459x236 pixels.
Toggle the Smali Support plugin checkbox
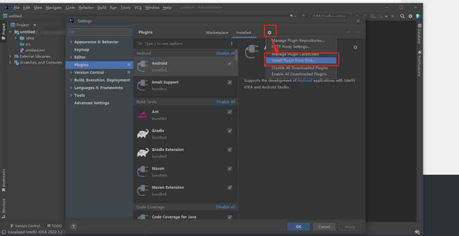click(x=229, y=82)
